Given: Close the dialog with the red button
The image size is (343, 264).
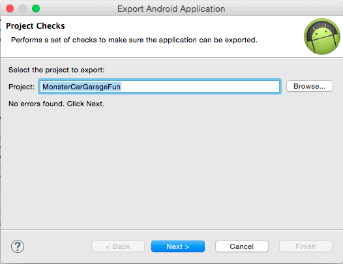Looking at the screenshot, I should (10, 8).
